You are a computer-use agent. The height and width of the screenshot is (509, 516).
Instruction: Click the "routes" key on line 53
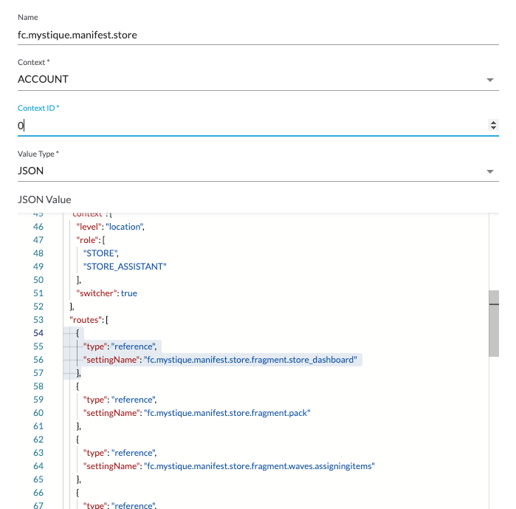tap(86, 320)
